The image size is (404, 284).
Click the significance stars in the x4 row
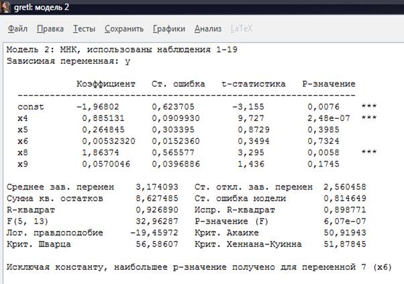tap(369, 117)
